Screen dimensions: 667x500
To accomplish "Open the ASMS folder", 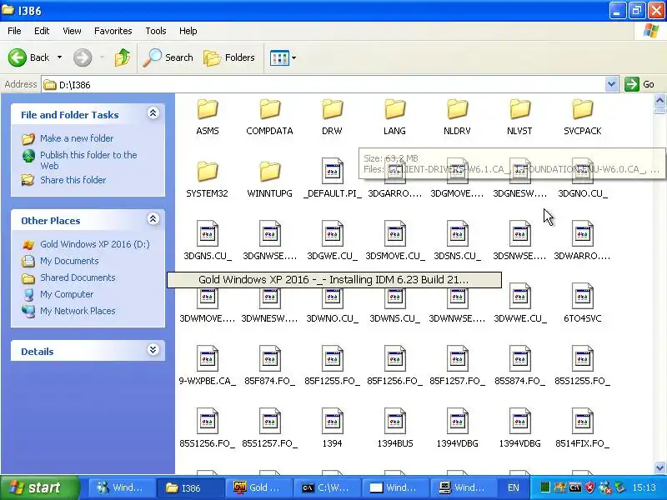I will (207, 117).
